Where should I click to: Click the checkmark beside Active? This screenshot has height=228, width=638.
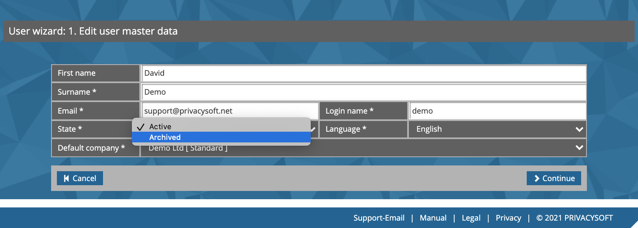point(140,127)
